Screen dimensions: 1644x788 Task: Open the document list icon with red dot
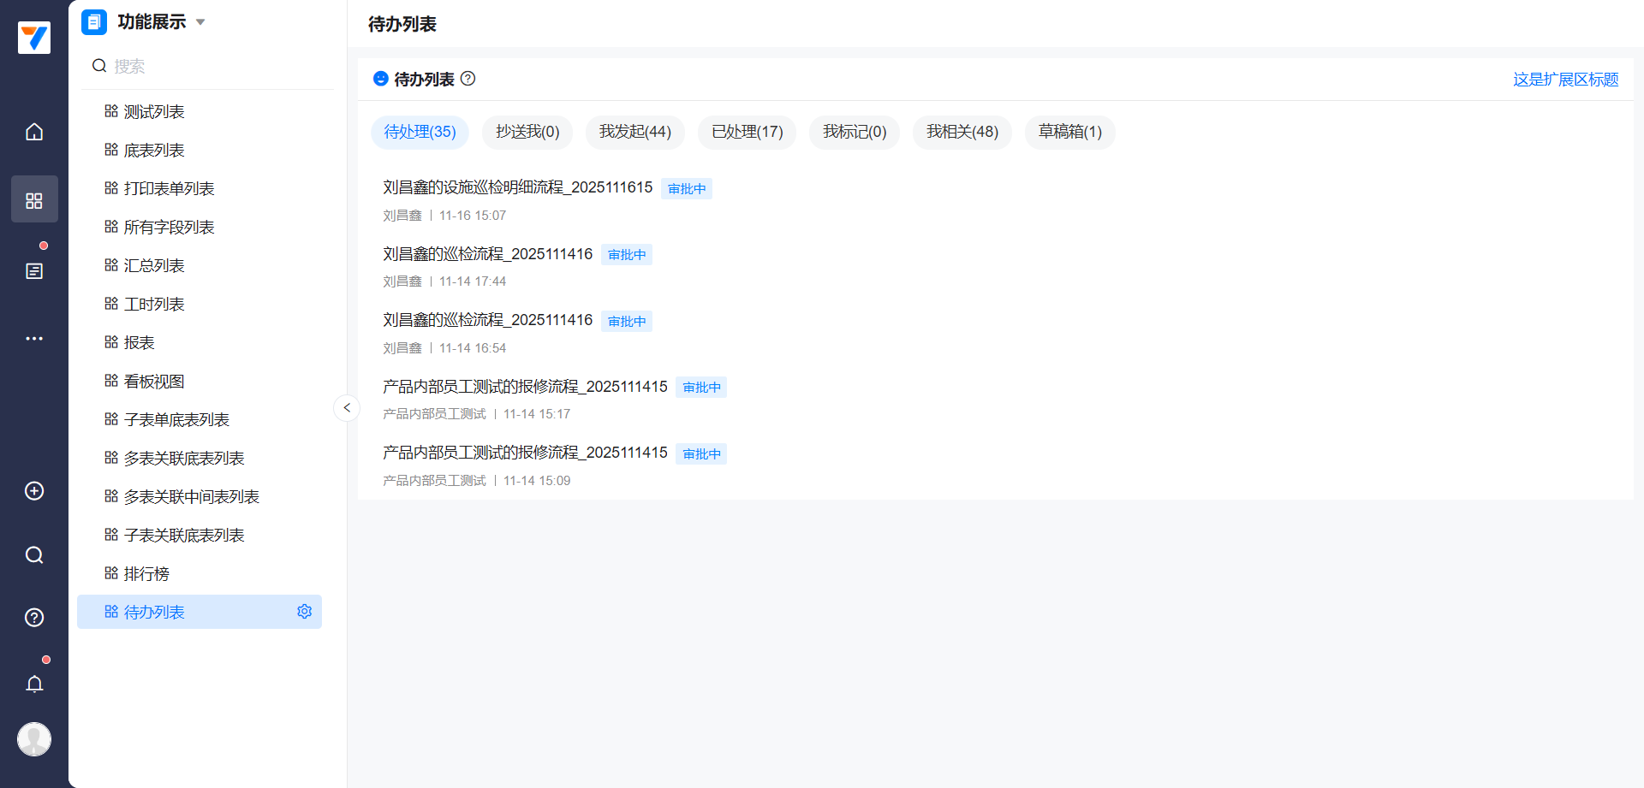click(34, 271)
